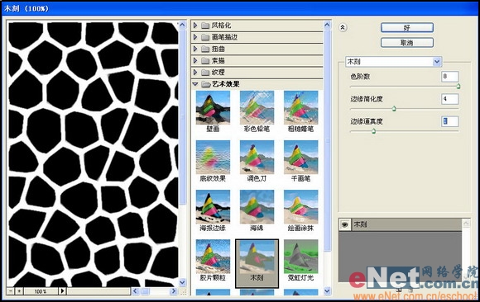Select the 海绵 filter thumbnail
480x302 pixels.
pyautogui.click(x=257, y=207)
